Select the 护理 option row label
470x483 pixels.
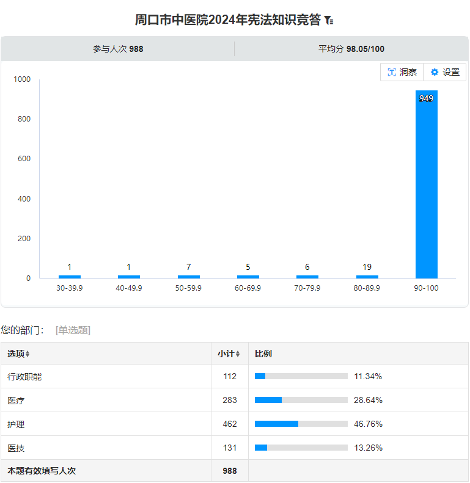tap(16, 424)
